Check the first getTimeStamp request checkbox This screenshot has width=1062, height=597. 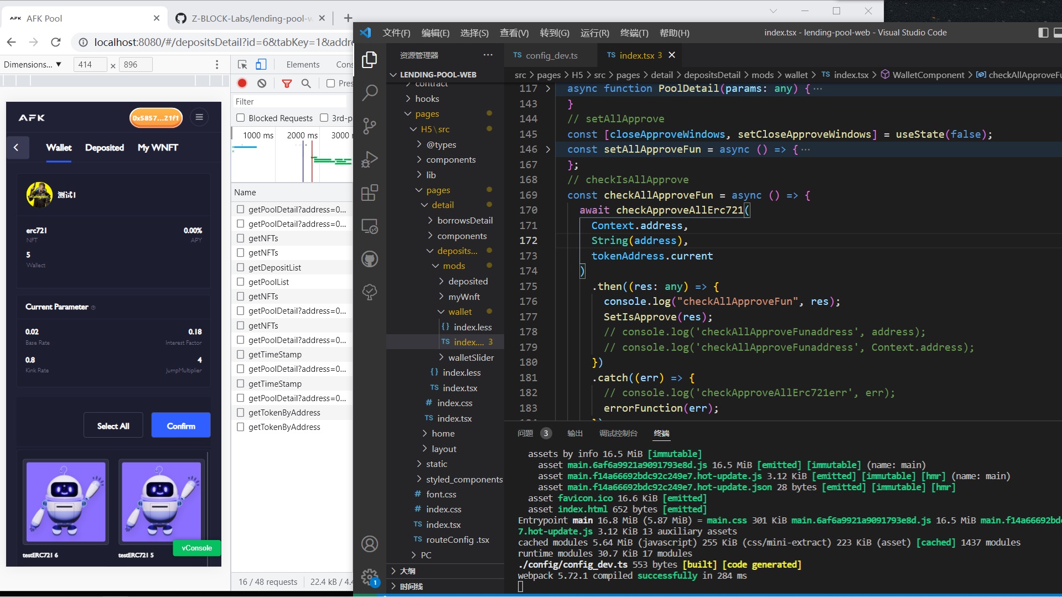(241, 354)
